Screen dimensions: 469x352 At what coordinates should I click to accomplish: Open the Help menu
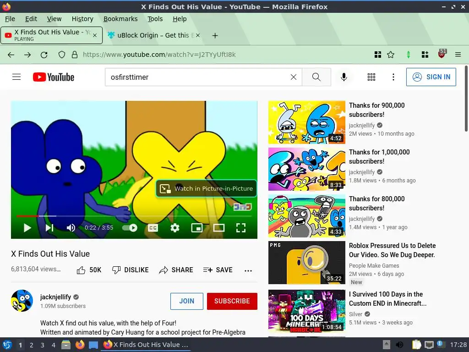pyautogui.click(x=180, y=19)
